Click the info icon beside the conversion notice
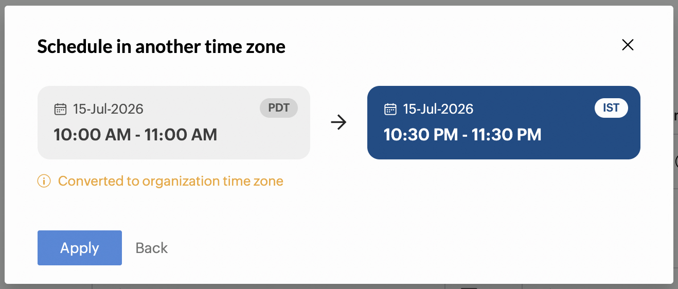 click(x=44, y=181)
